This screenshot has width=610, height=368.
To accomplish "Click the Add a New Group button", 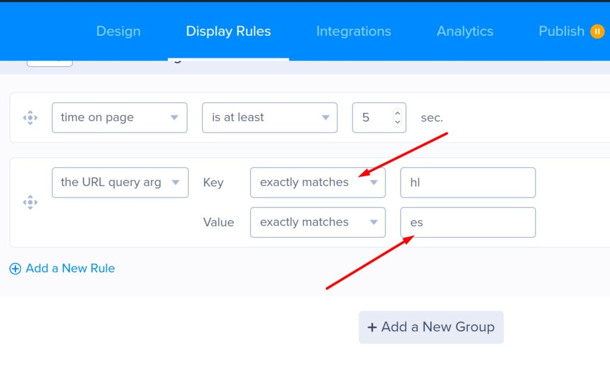I will [x=431, y=327].
